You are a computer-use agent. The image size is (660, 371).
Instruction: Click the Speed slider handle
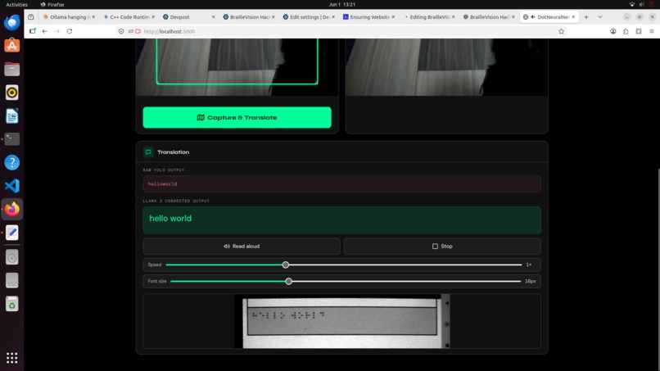286,265
